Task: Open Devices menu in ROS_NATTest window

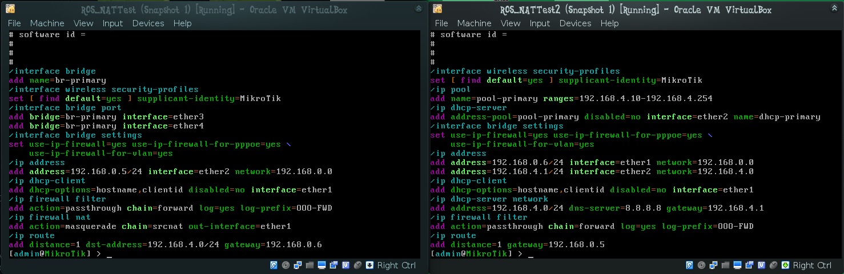Action: 148,23
